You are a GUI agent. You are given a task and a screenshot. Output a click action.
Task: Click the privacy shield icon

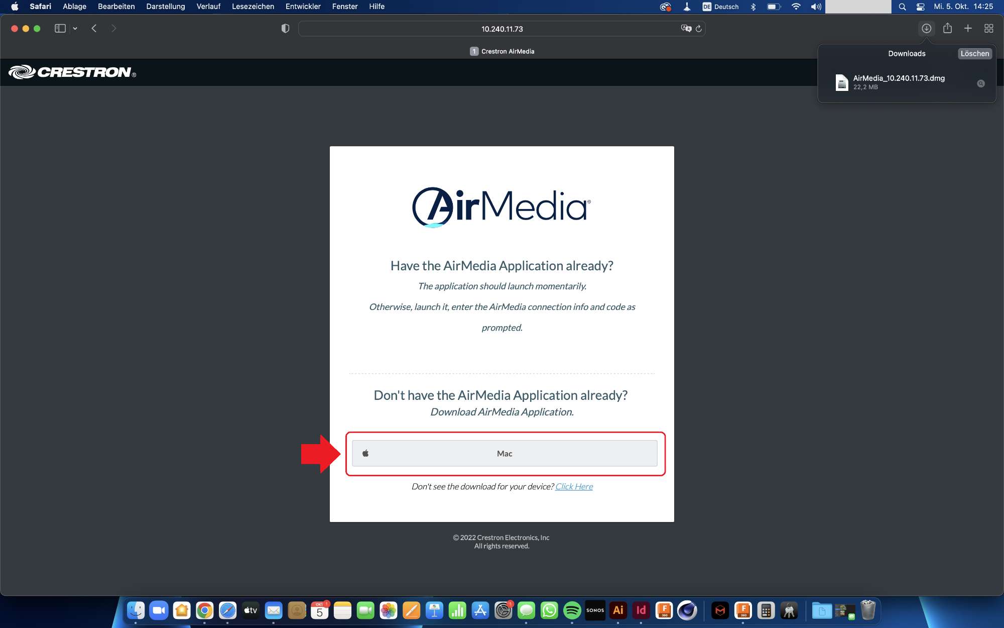285,29
